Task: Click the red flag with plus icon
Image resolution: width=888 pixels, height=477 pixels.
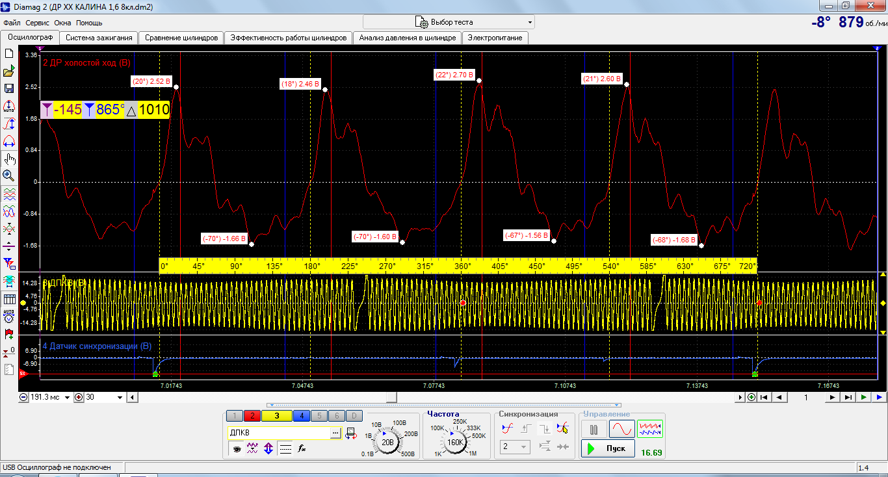Action: pos(9,334)
